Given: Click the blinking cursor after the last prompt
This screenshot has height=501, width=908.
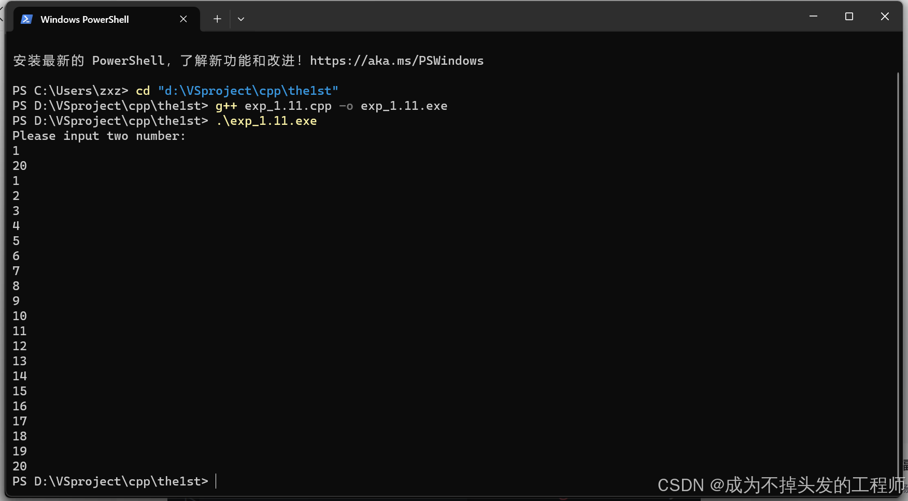Looking at the screenshot, I should tap(216, 481).
